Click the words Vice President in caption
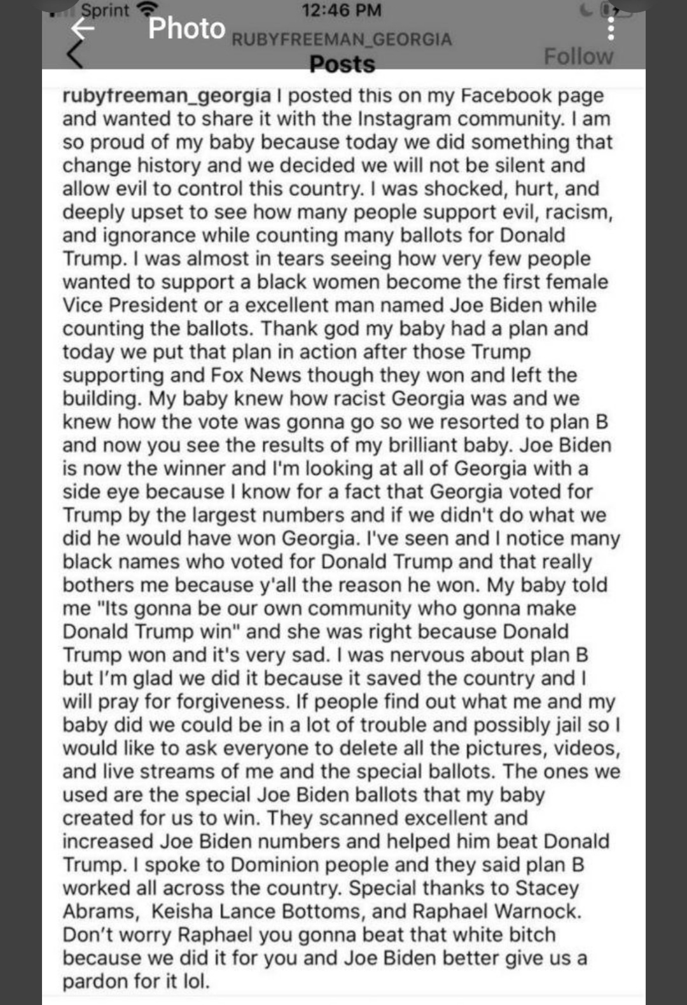687x1005 pixels. (130, 305)
